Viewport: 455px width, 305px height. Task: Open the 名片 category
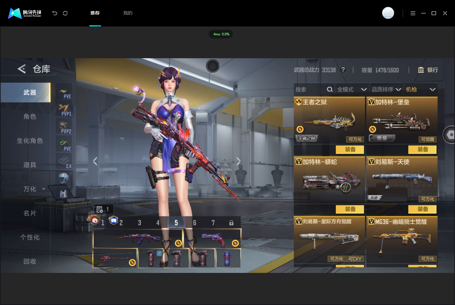coord(30,213)
